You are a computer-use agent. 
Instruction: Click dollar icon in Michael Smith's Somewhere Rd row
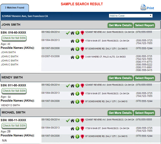coord(77,137)
